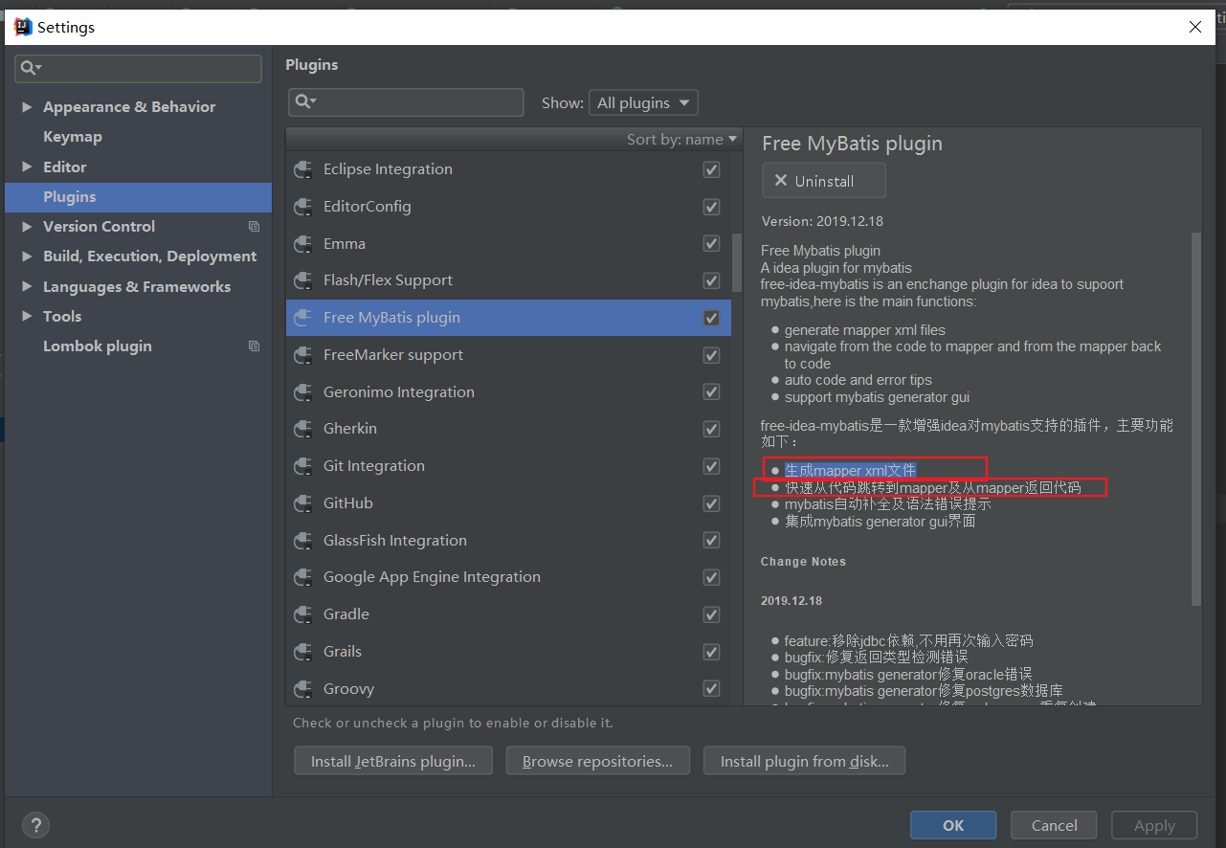Image resolution: width=1226 pixels, height=848 pixels.
Task: Select the Groovy plugin row
Action: 508,689
